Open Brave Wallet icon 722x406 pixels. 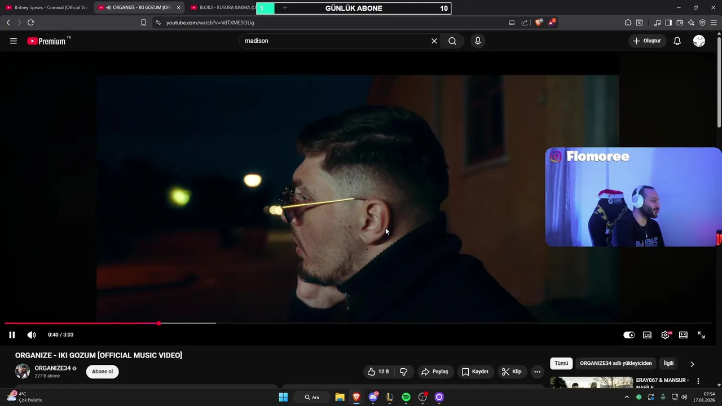(680, 23)
